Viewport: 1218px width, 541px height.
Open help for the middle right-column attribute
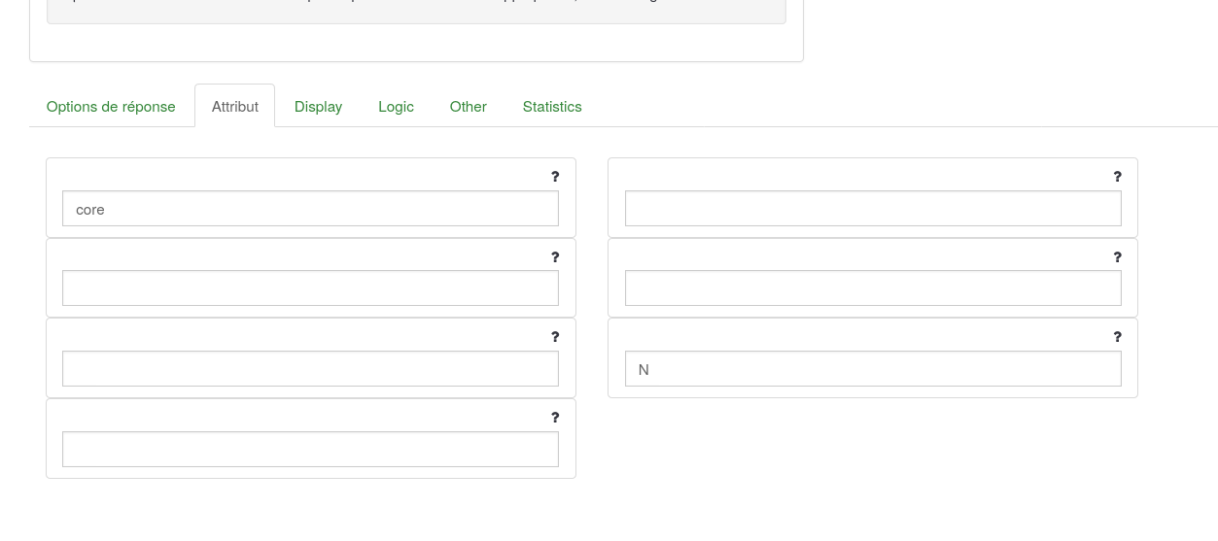pos(1117,257)
